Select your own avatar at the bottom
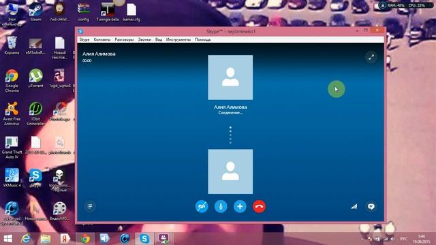436x245 pixels. point(230,171)
